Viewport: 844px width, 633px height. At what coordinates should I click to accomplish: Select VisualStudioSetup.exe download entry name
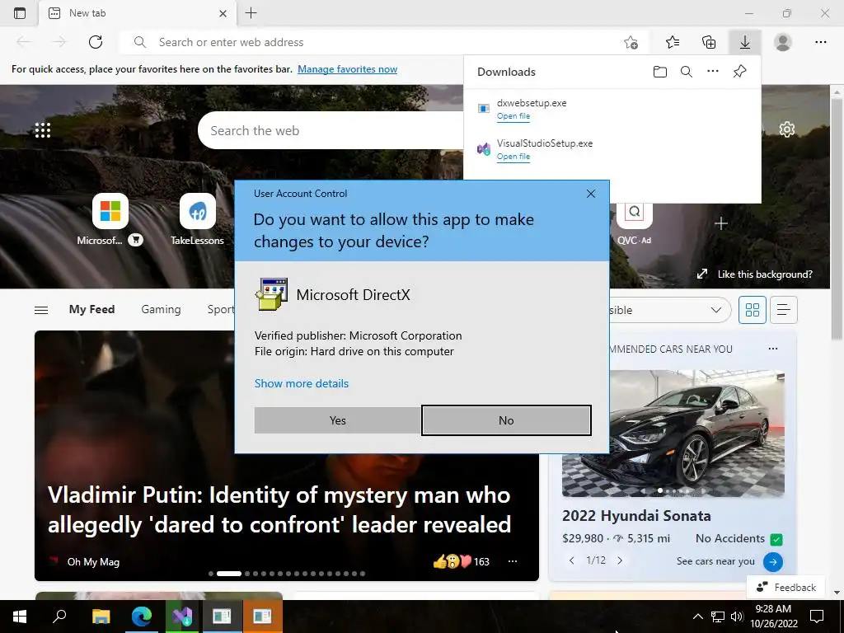pyautogui.click(x=544, y=143)
